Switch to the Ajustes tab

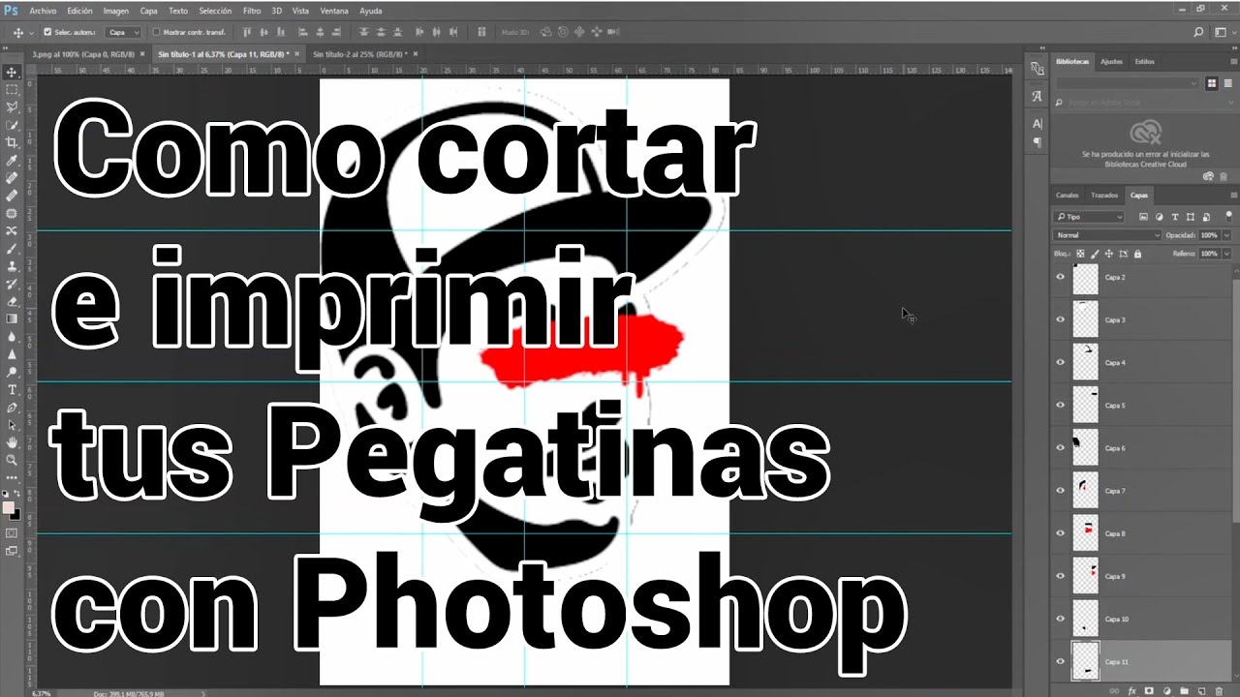1111,61
